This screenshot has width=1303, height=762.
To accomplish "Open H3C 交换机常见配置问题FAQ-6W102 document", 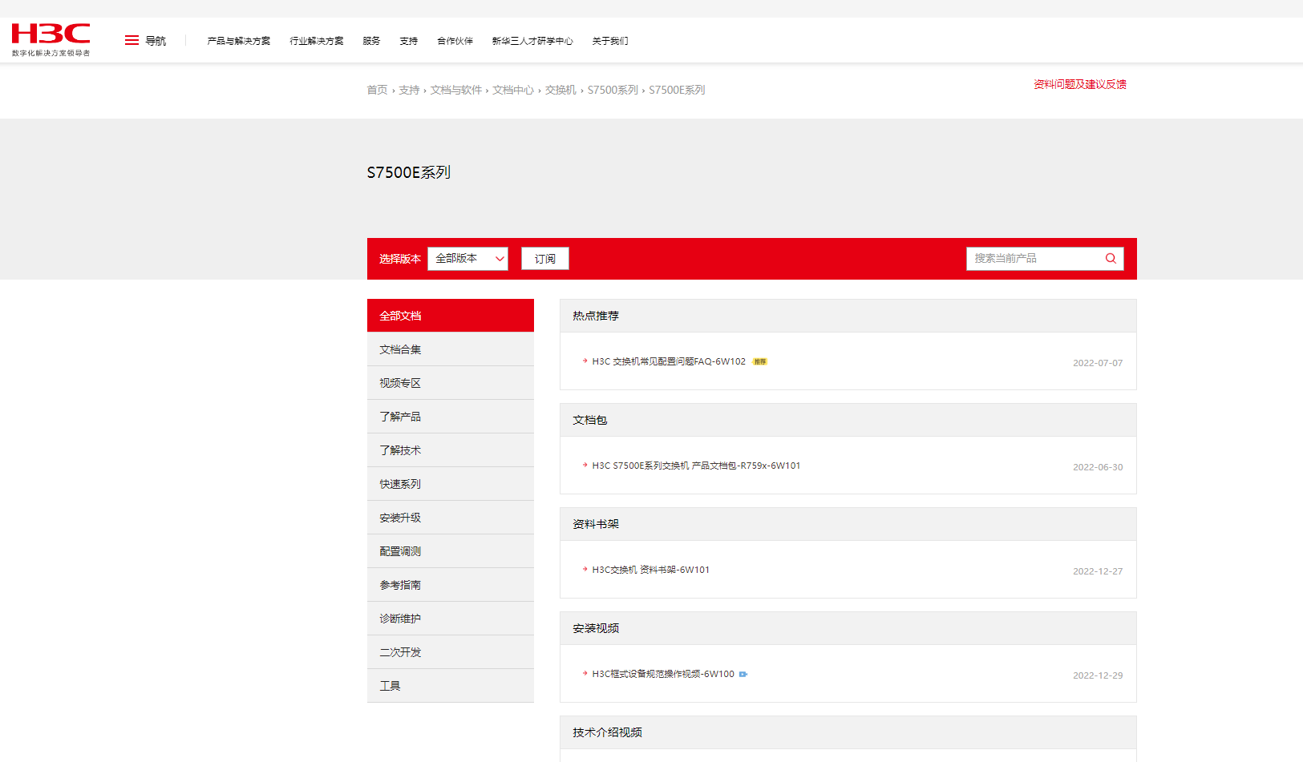I will 669,361.
